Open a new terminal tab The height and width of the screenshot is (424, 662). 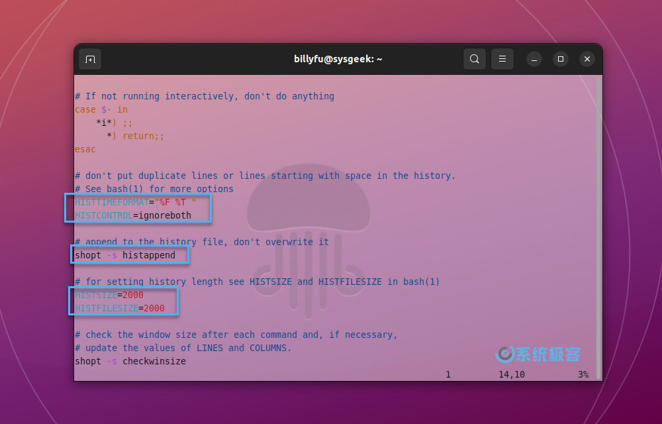pos(90,59)
